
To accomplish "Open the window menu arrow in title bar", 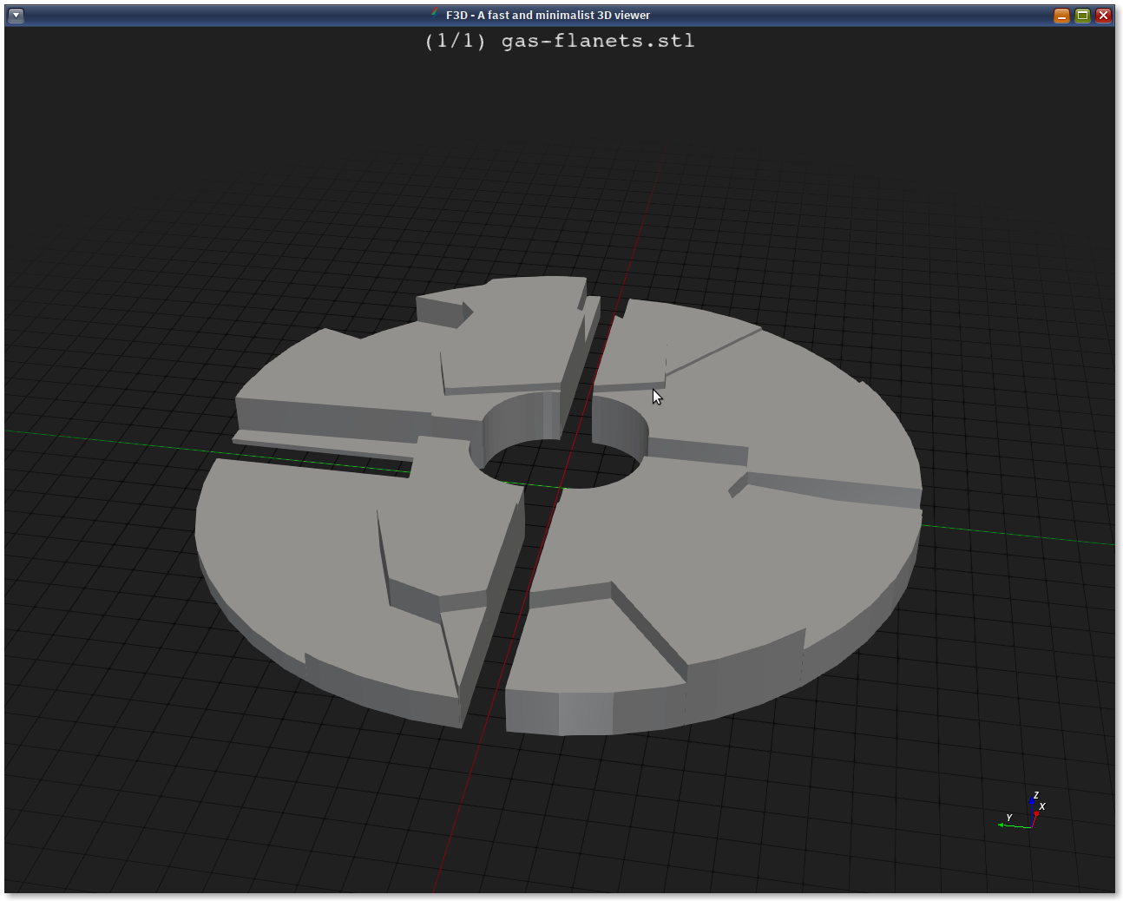I will click(x=16, y=15).
